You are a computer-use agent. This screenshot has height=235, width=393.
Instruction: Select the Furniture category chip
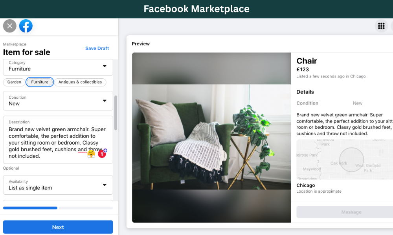coord(40,82)
